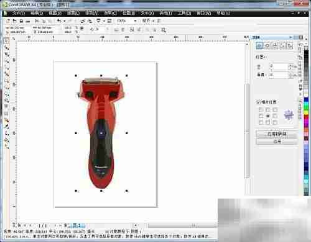
Task: Toggle the Relative Position checkbox
Action: pyautogui.click(x=258, y=102)
